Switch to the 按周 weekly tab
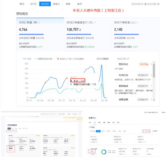Viewport: 166px width, 160px height. click(x=68, y=4)
